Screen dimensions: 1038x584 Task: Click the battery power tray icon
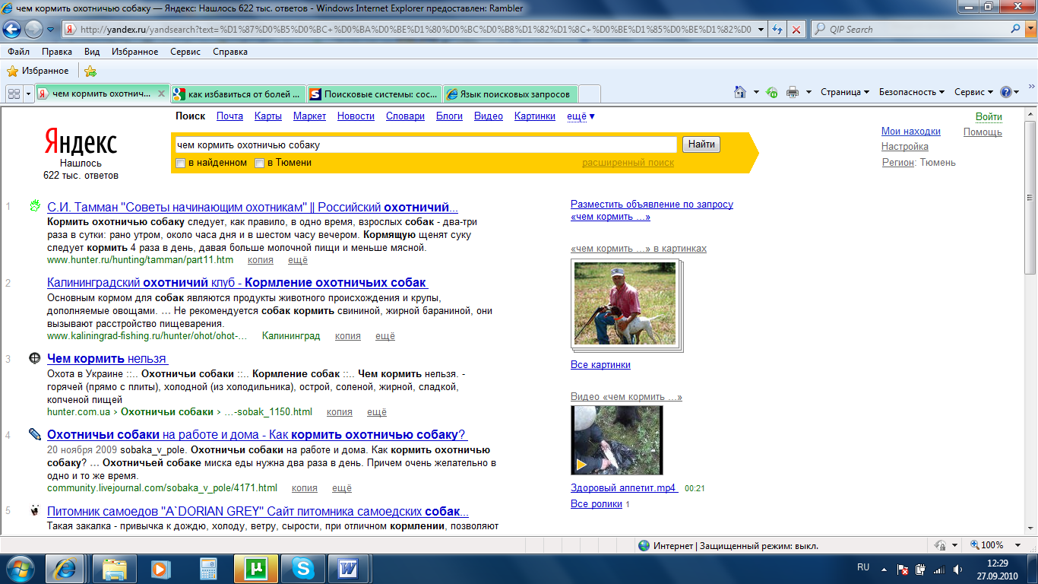921,569
